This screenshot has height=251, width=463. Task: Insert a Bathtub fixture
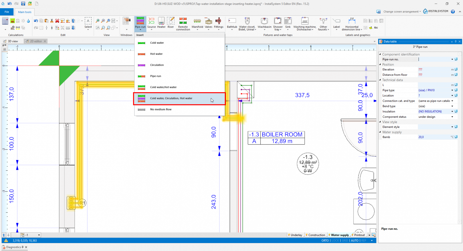[232, 23]
